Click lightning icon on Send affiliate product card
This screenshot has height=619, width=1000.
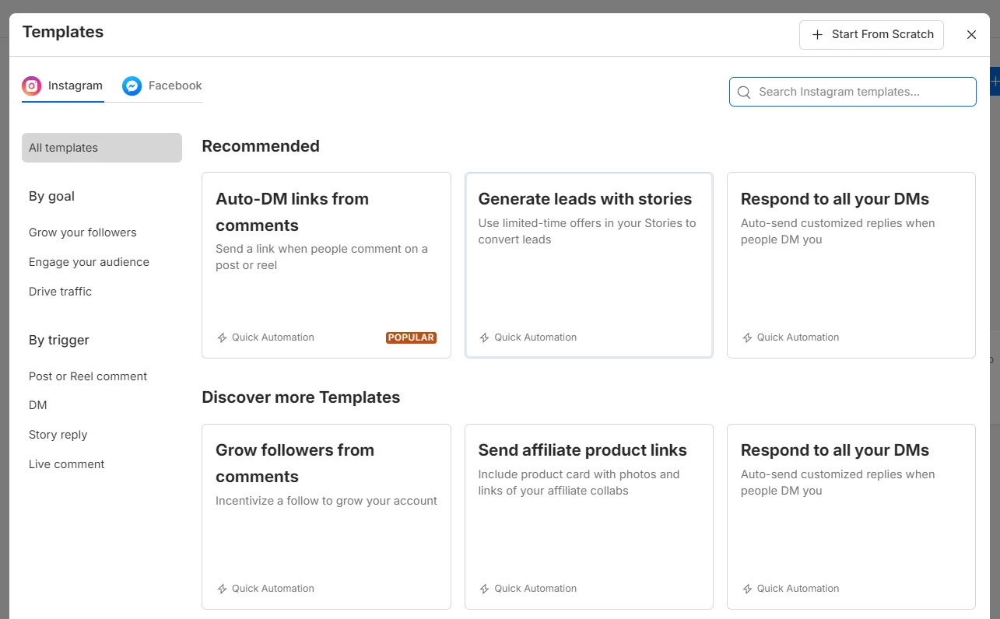pyautogui.click(x=484, y=589)
